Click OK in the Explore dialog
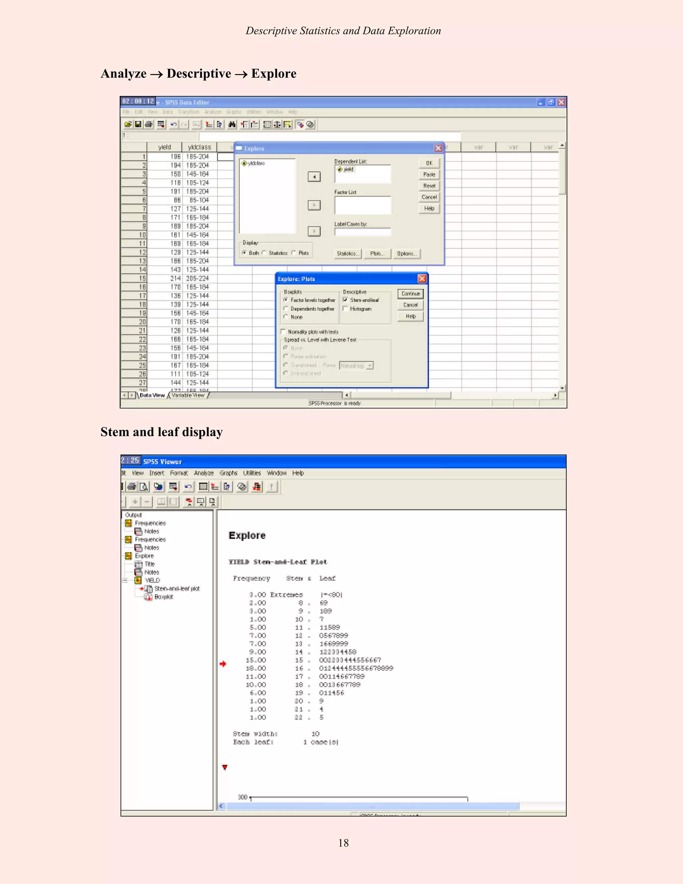This screenshot has width=683, height=884. click(x=429, y=163)
